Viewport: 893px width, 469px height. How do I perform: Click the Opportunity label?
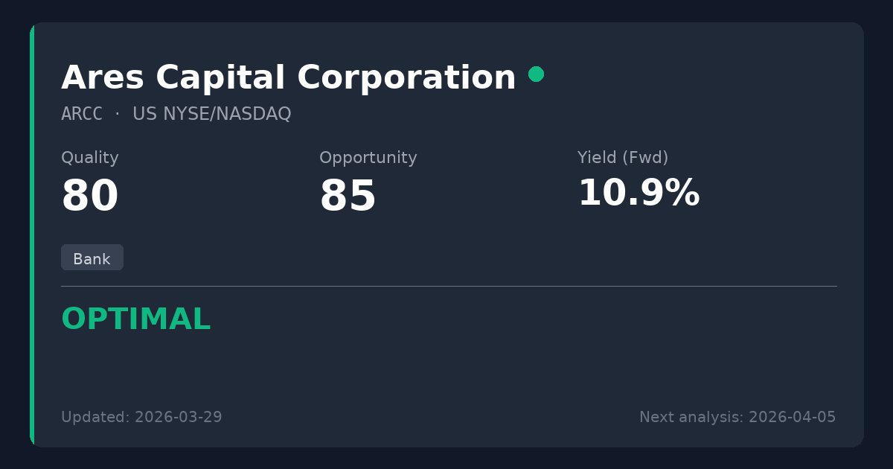point(368,158)
